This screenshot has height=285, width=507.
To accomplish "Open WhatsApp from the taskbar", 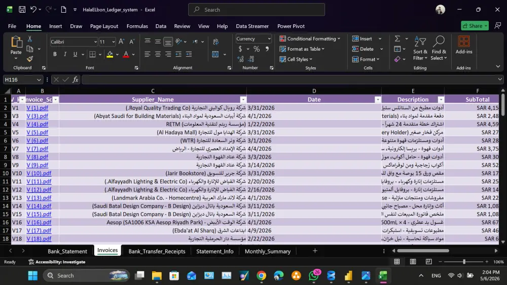I will point(313,276).
